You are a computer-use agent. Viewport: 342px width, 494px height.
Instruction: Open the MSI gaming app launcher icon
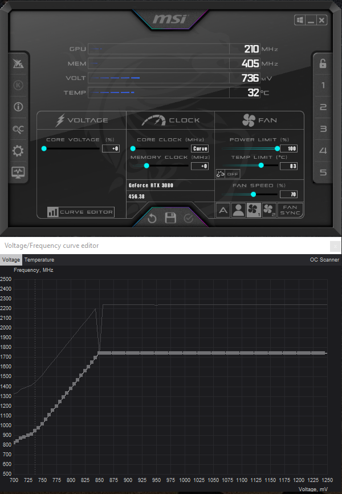[x=18, y=63]
